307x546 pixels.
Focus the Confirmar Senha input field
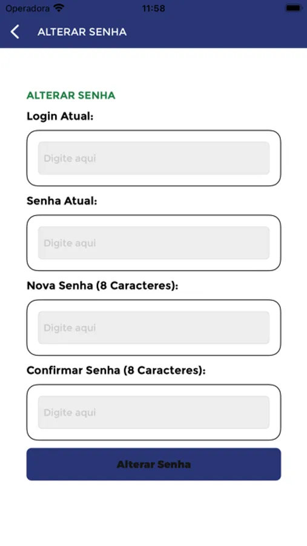(154, 412)
